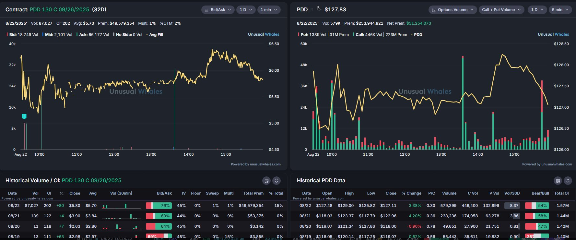The image size is (576, 240).
Task: Toggle the Put volume series in legend
Action: (x=323, y=35)
